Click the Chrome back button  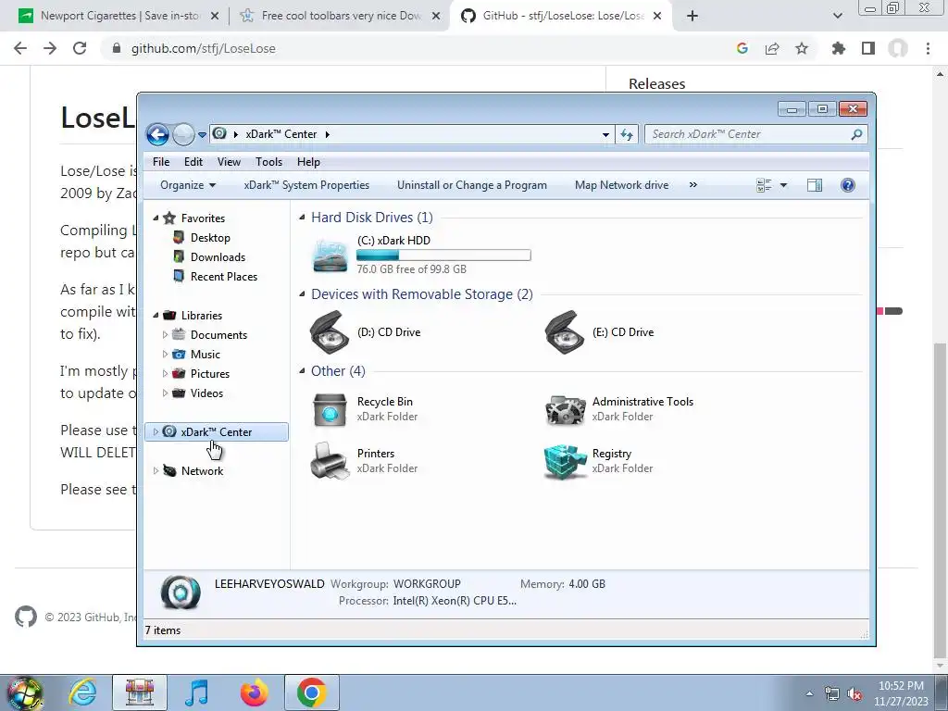[20, 48]
